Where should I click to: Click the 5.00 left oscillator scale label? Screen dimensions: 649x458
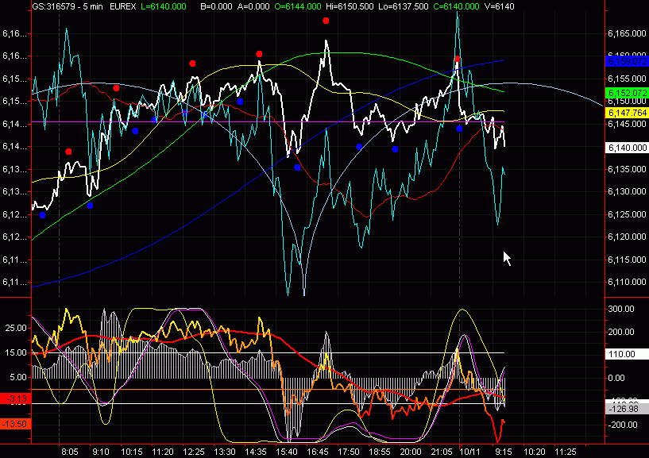point(17,377)
